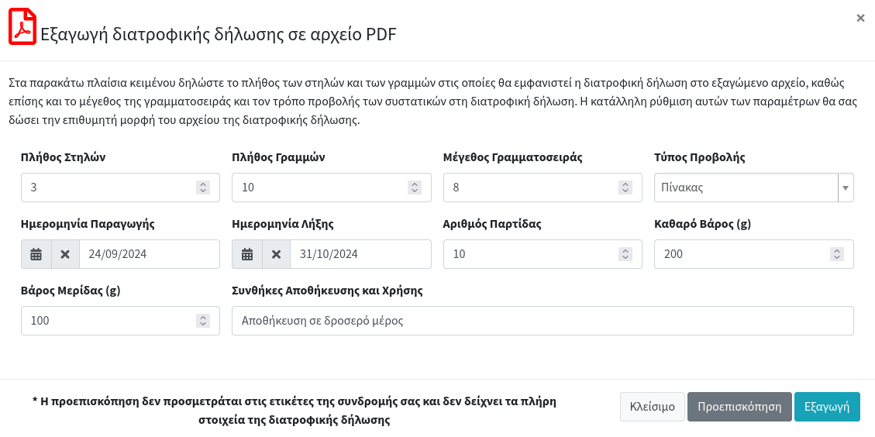This screenshot has width=875, height=437.
Task: Click the Συνθήκες Αποθήκευσης και Χρήσης field
Action: pyautogui.click(x=543, y=321)
